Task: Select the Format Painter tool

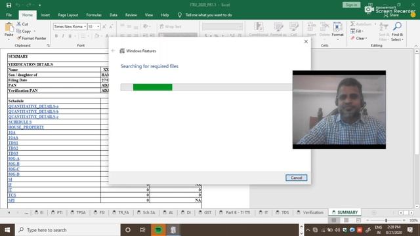Action: (x=31, y=38)
